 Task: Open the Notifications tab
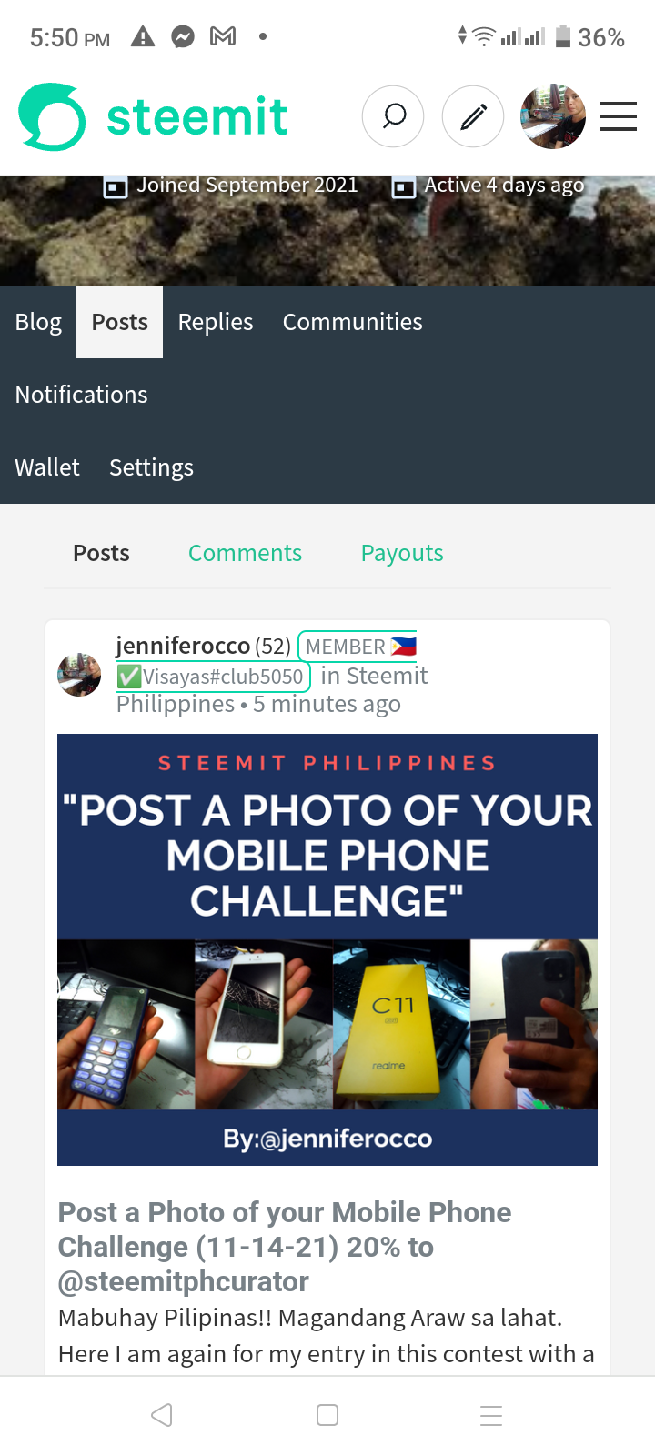coord(81,395)
